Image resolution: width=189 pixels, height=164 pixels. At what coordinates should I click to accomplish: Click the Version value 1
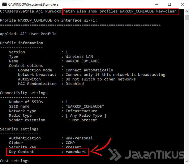pos(67,52)
